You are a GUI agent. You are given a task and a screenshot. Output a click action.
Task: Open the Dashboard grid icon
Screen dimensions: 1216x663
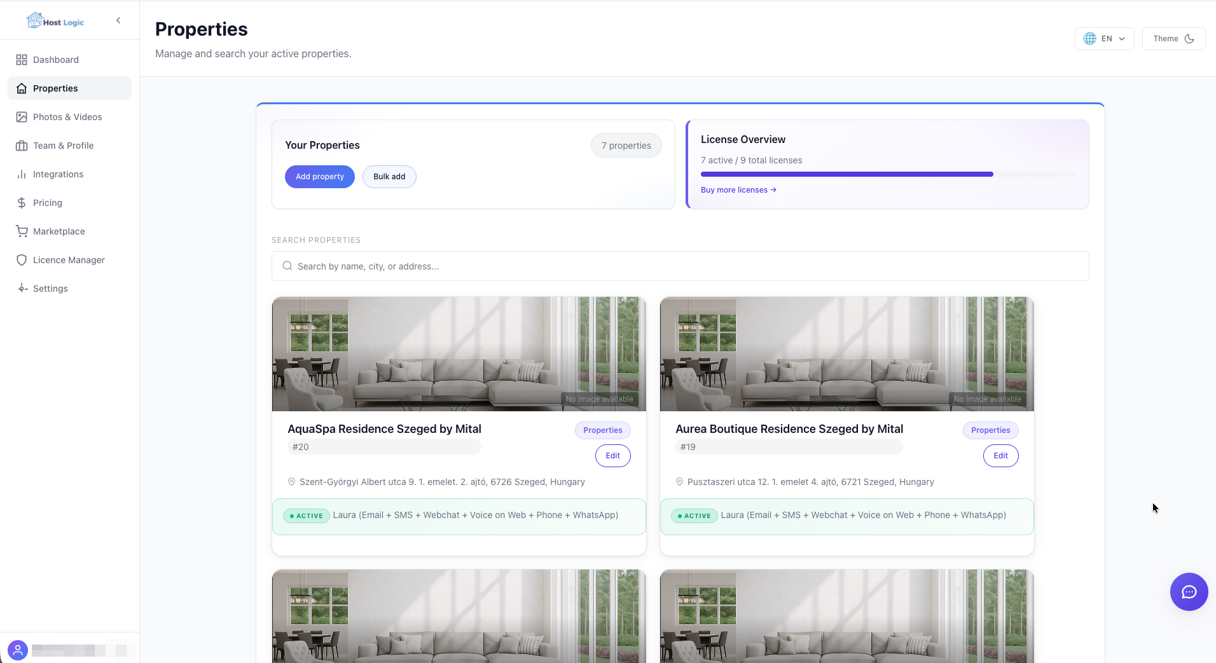pyautogui.click(x=22, y=60)
